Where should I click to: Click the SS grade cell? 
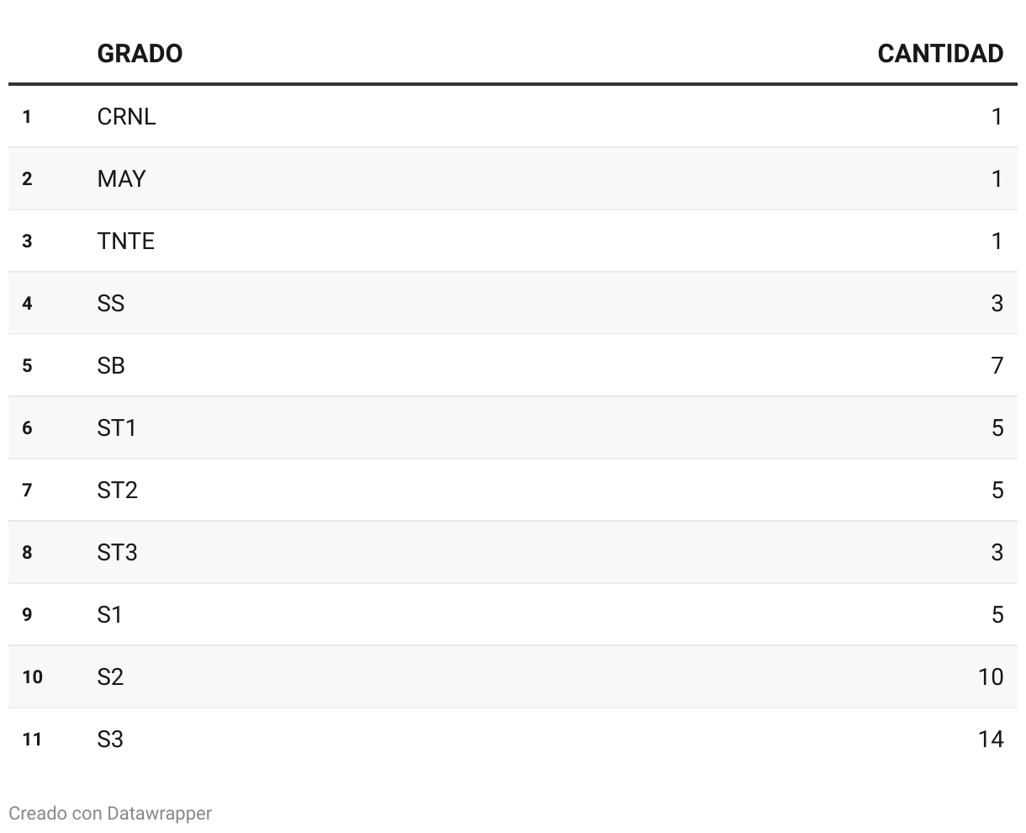point(111,303)
